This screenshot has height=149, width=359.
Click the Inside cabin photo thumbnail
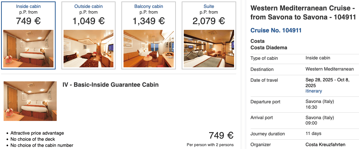(x=29, y=49)
